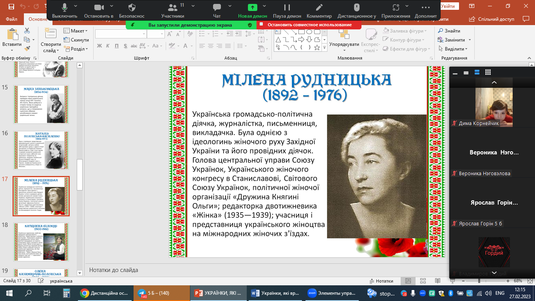Click the Cut scissors icon in the clipboard group

click(27, 31)
